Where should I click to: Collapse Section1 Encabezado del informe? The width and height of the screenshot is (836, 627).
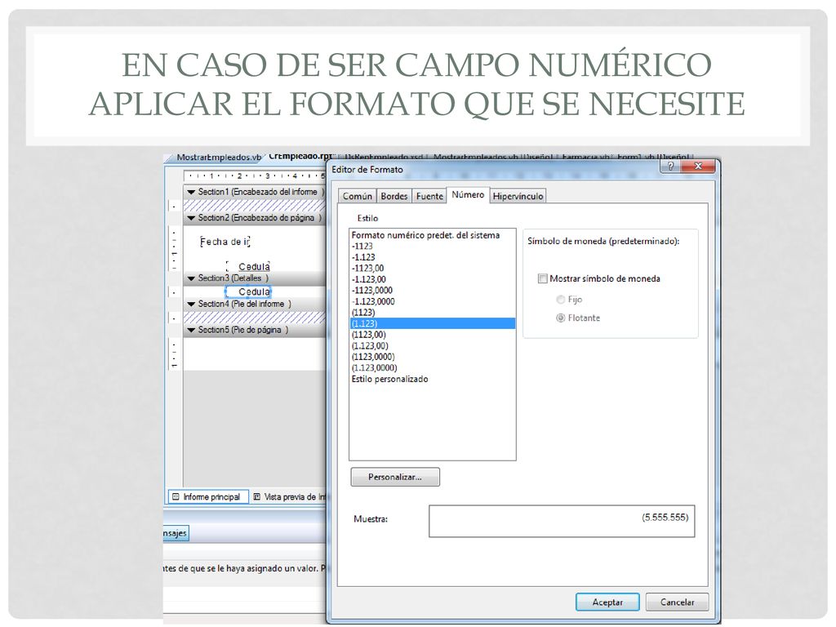click(x=191, y=192)
